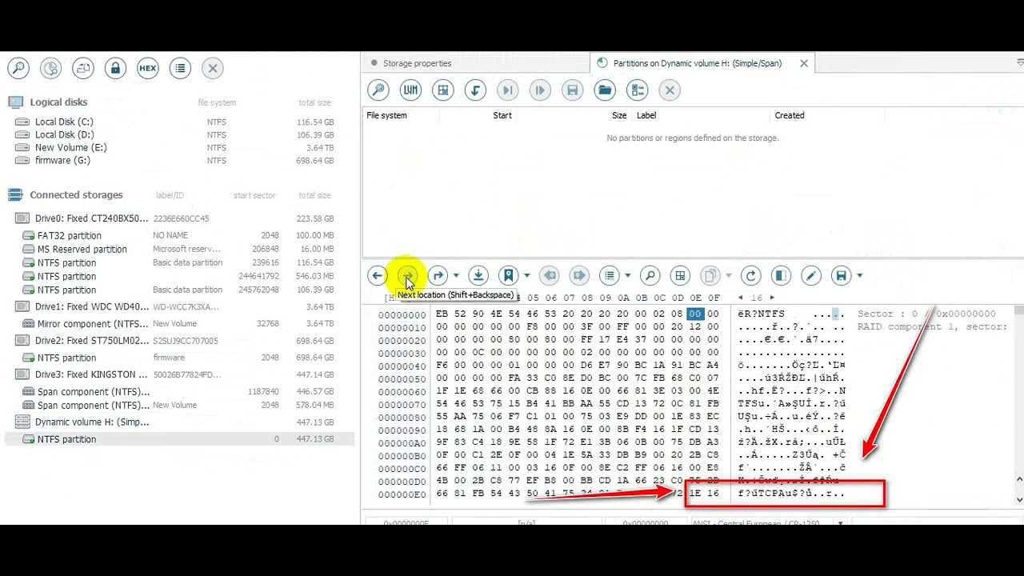This screenshot has width=1024, height=576.
Task: Click the next bookmark tag icon
Action: pyautogui.click(x=580, y=276)
